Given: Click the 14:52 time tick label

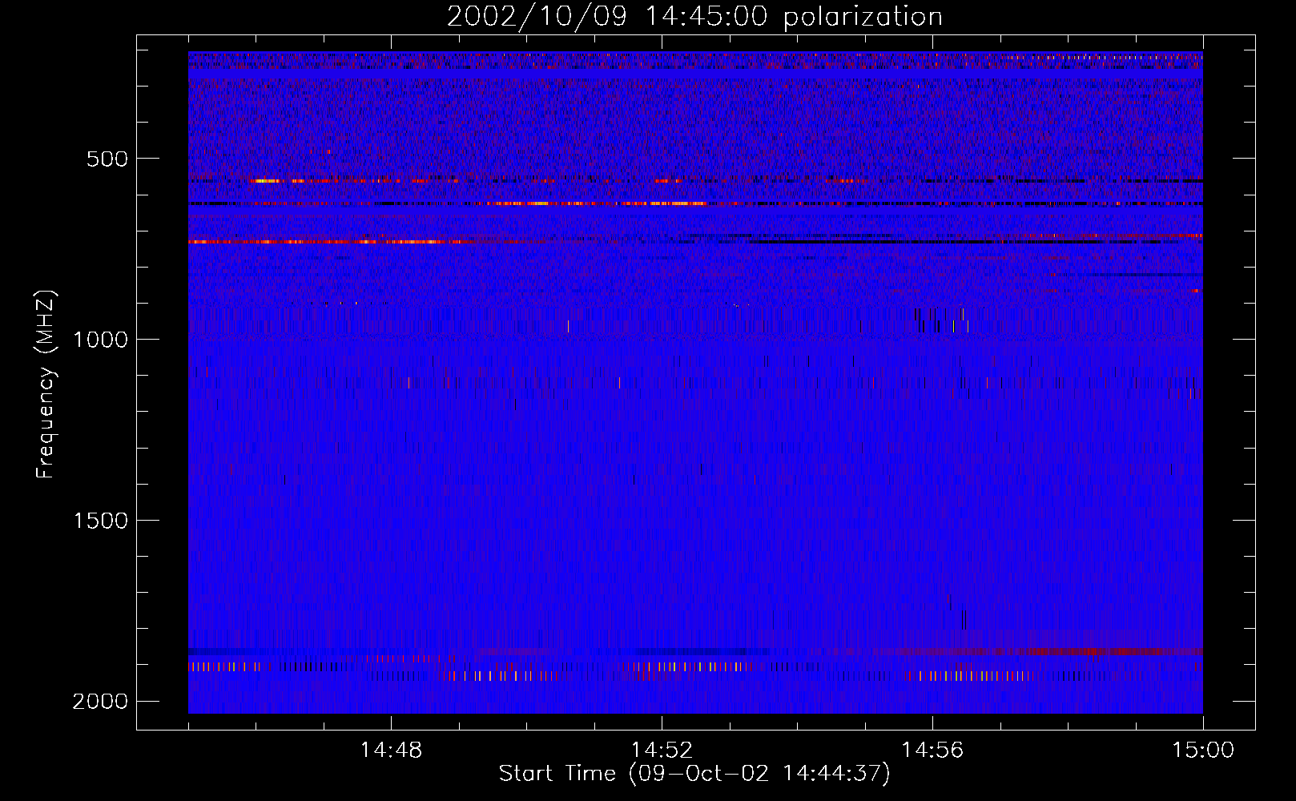Looking at the screenshot, I should (662, 751).
